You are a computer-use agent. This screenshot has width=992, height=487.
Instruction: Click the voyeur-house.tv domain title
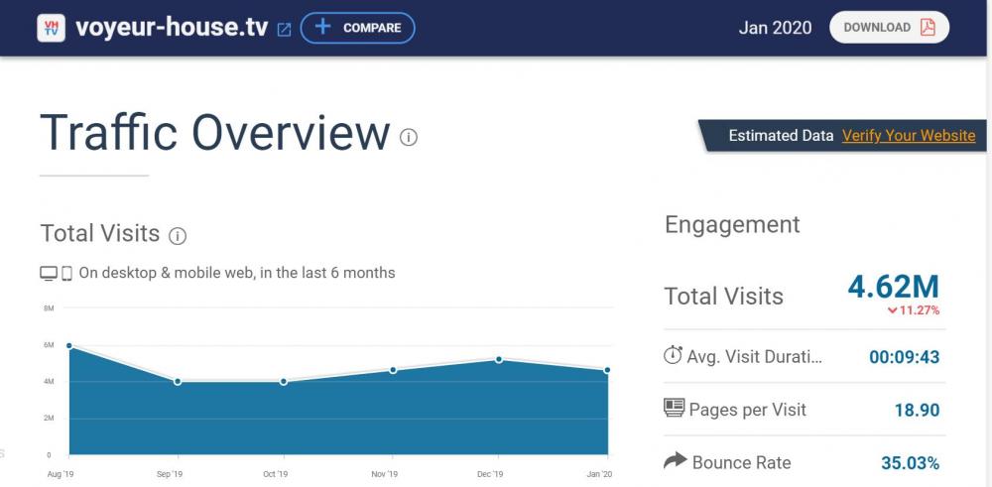point(171,28)
